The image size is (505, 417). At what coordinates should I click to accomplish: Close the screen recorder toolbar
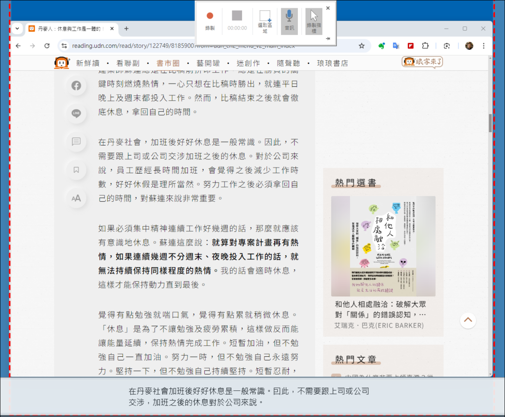click(x=328, y=8)
